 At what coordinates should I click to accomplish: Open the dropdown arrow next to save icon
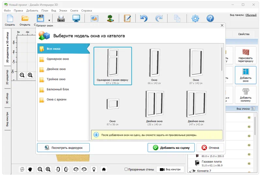point(49,21)
